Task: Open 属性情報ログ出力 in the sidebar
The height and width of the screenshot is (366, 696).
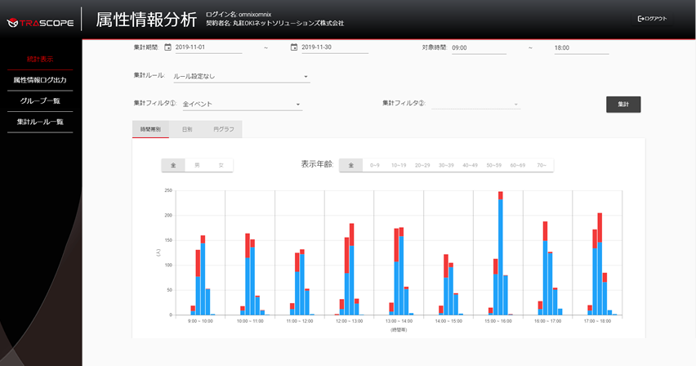Action: coord(40,80)
